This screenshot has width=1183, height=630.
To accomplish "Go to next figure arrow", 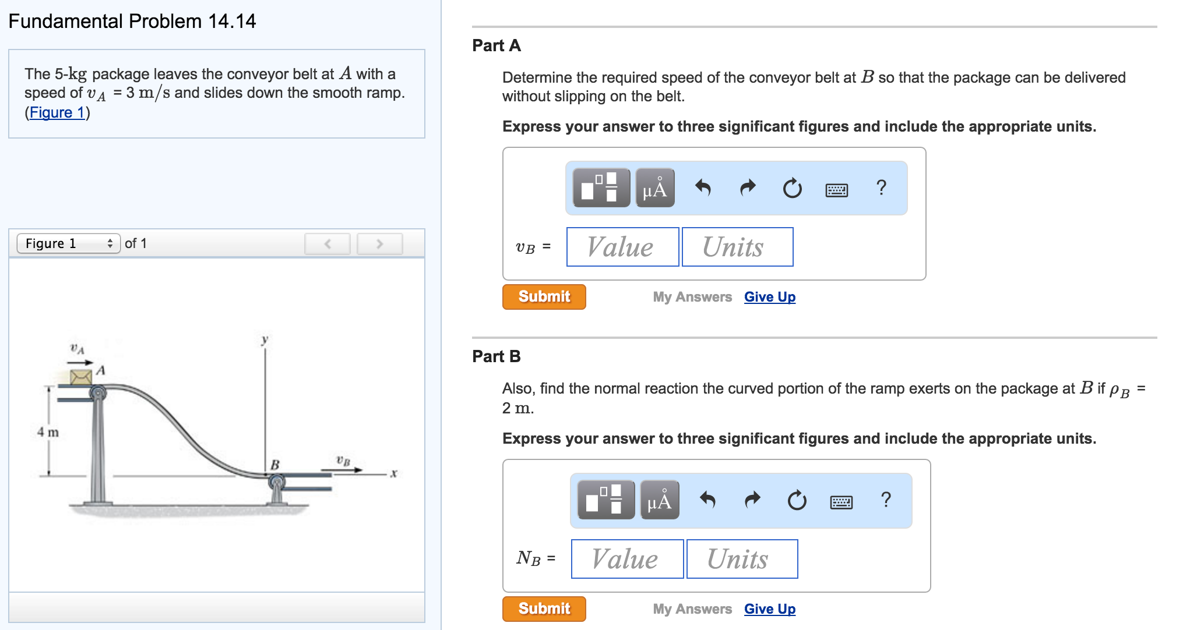I will [x=379, y=244].
